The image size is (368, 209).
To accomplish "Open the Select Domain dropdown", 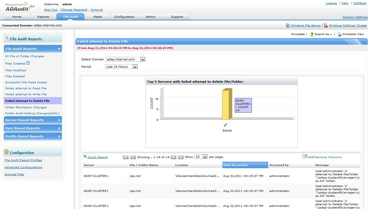I will (x=143, y=59).
